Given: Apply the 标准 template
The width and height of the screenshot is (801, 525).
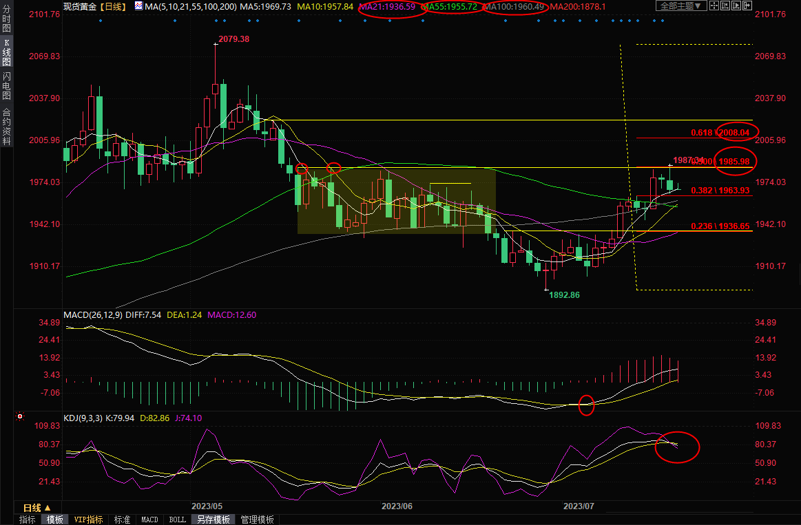Looking at the screenshot, I should pyautogui.click(x=122, y=519).
